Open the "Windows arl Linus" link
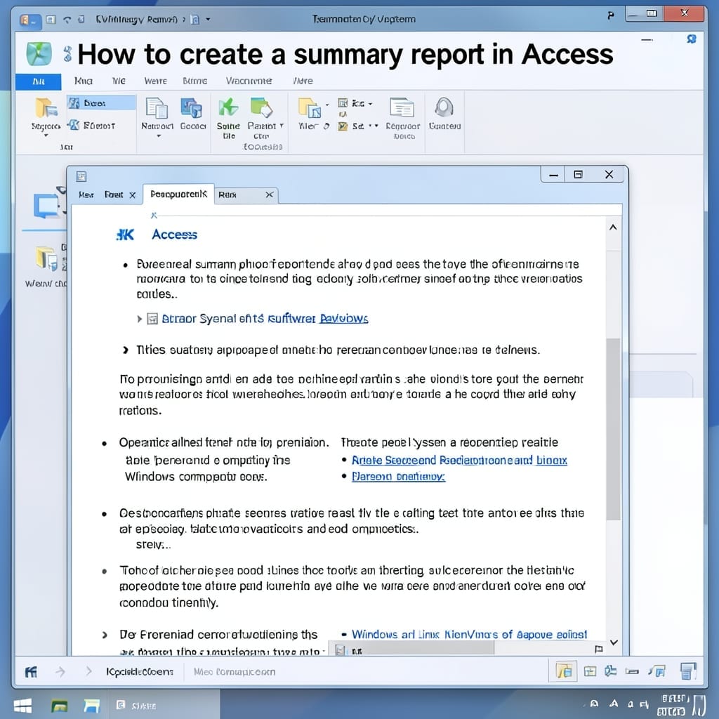Image resolution: width=719 pixels, height=719 pixels. (469, 635)
